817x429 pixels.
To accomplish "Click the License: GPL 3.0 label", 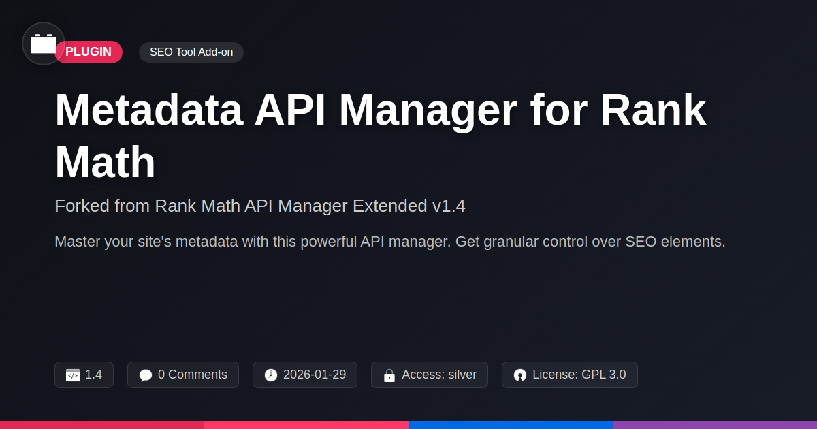I will [x=579, y=375].
